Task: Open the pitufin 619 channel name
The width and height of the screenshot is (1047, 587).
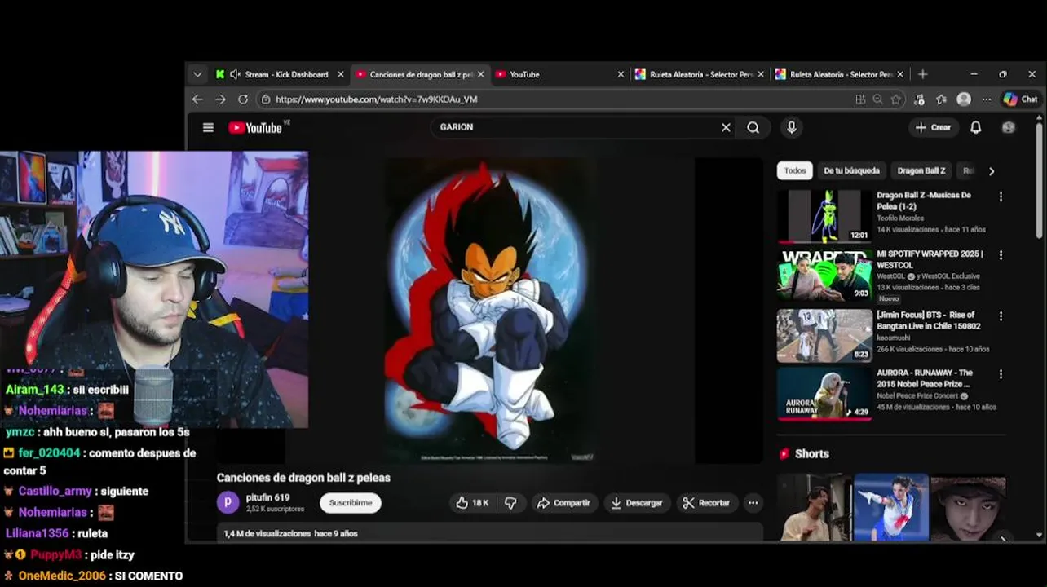Action: [x=267, y=497]
